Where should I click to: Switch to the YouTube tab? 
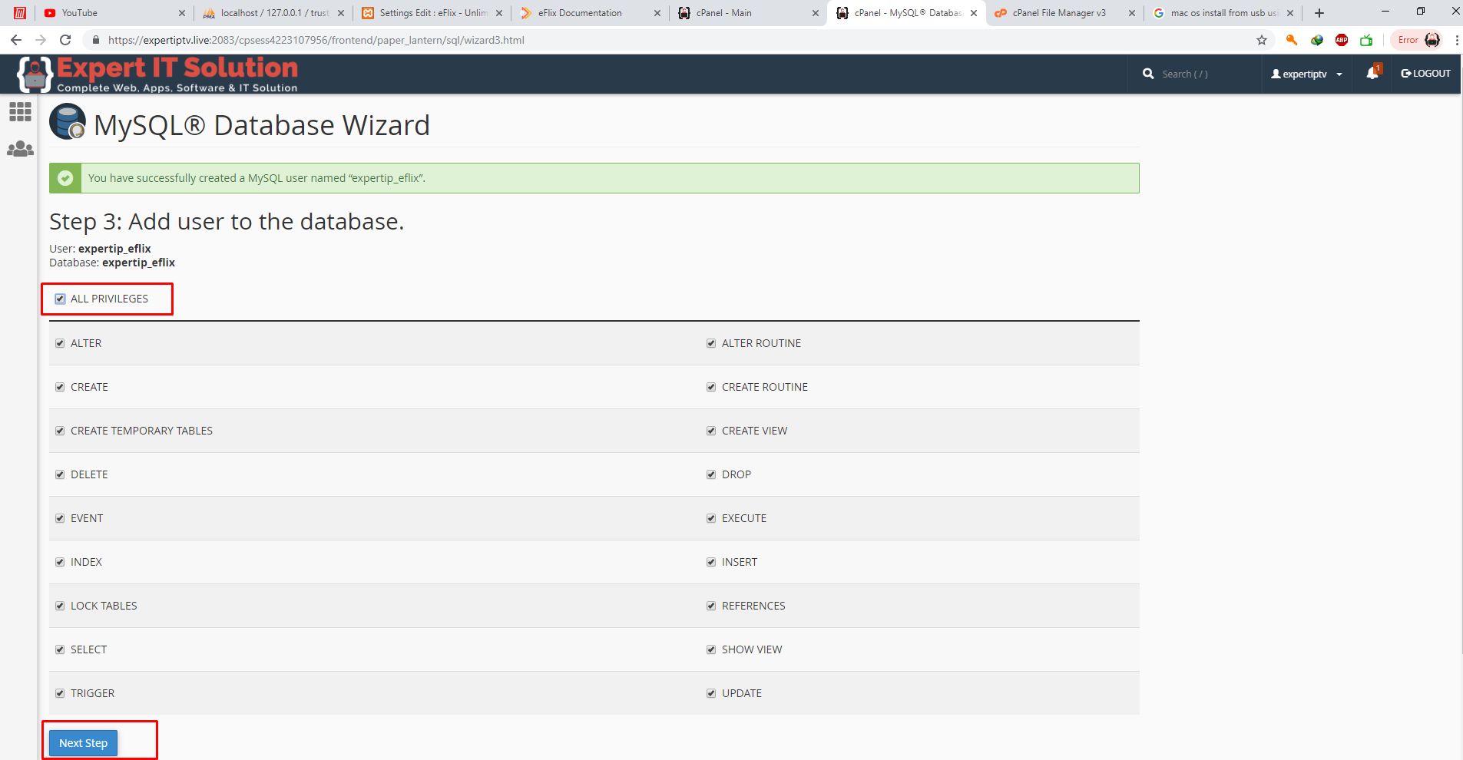[x=113, y=13]
